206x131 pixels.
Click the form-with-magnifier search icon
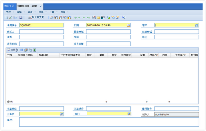point(51,18)
